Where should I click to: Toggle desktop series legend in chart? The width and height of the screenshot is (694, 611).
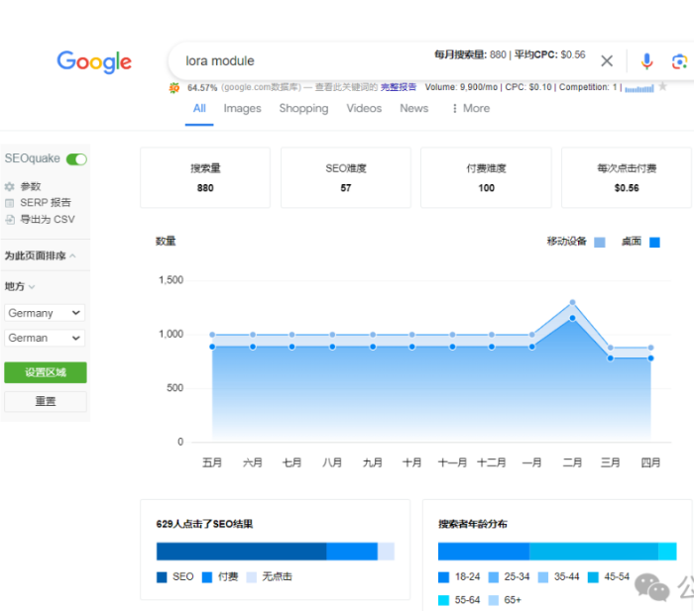(x=654, y=242)
